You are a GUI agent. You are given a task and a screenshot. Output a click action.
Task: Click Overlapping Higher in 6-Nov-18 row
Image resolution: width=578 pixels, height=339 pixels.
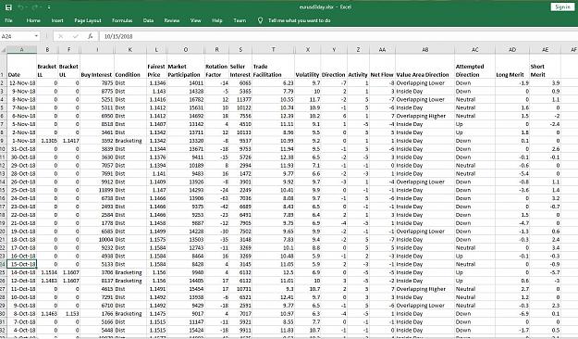tap(425, 116)
